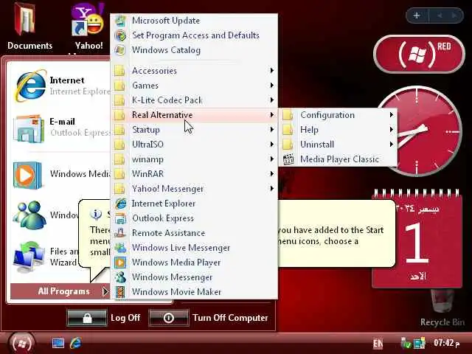Click the EN language indicator in tray

pyautogui.click(x=378, y=344)
